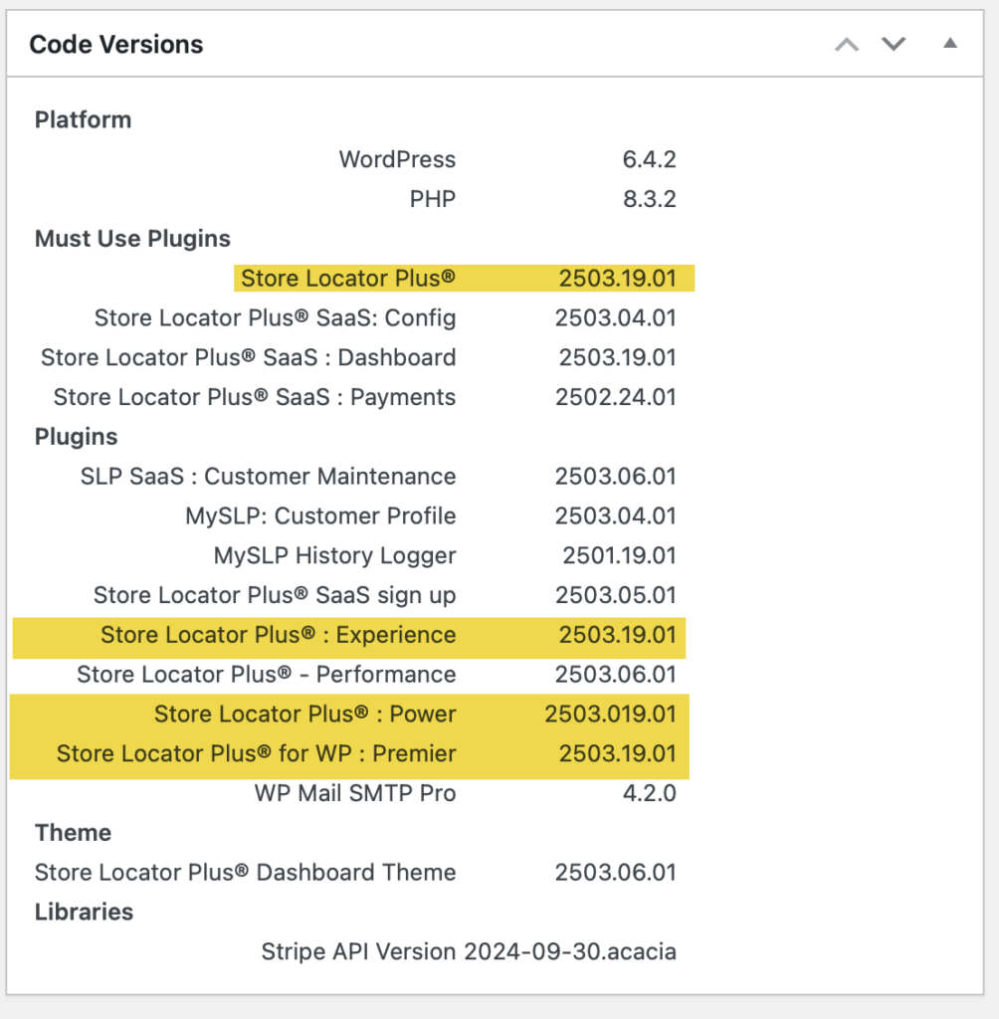Image resolution: width=999 pixels, height=1019 pixels.
Task: Click "Stripe API Version 2024-09-30.acacia"
Action: coord(469,952)
